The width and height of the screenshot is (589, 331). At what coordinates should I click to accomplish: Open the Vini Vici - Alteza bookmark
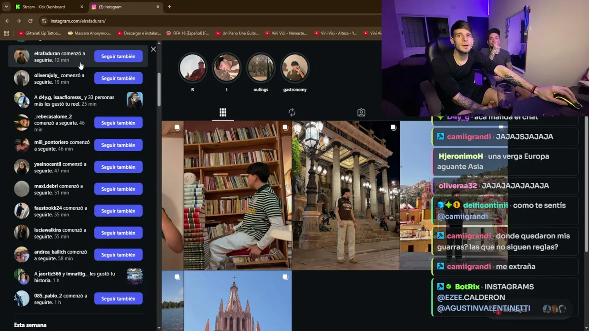[x=336, y=33]
